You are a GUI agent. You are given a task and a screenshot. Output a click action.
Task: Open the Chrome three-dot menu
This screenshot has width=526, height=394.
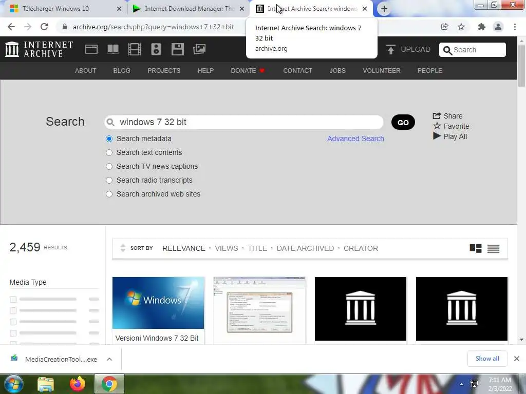point(515,27)
